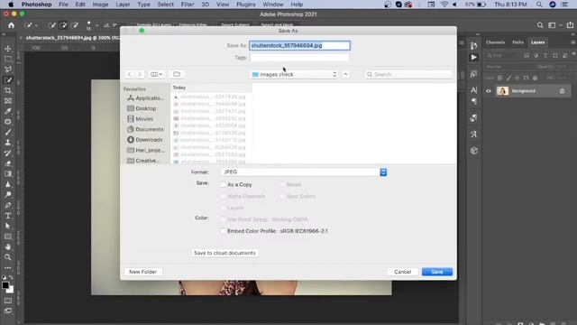The height and width of the screenshot is (325, 577).
Task: Hide the Background layer with eye icon
Action: [489, 91]
